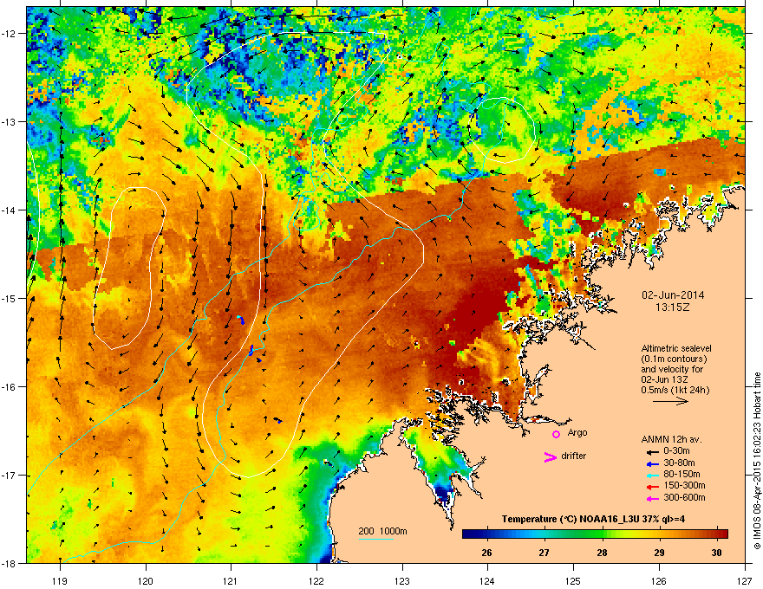The width and height of the screenshot is (763, 589).
Task: Click the cyan 80-150m legend arrow
Action: 652,475
